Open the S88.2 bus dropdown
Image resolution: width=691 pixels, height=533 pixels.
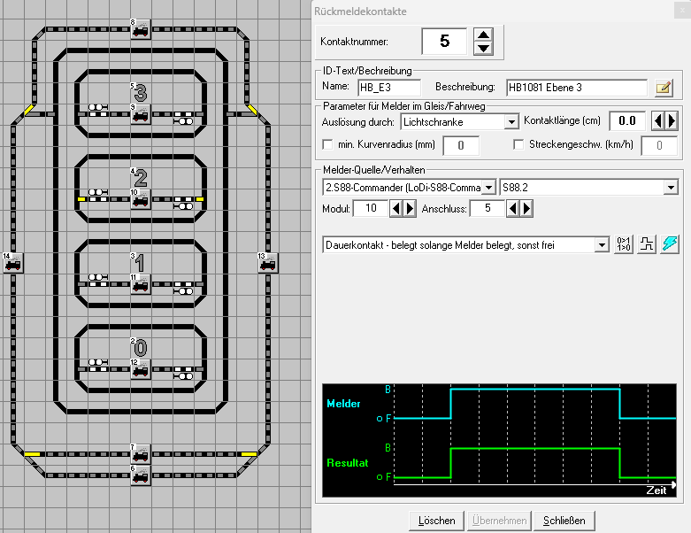[671, 187]
